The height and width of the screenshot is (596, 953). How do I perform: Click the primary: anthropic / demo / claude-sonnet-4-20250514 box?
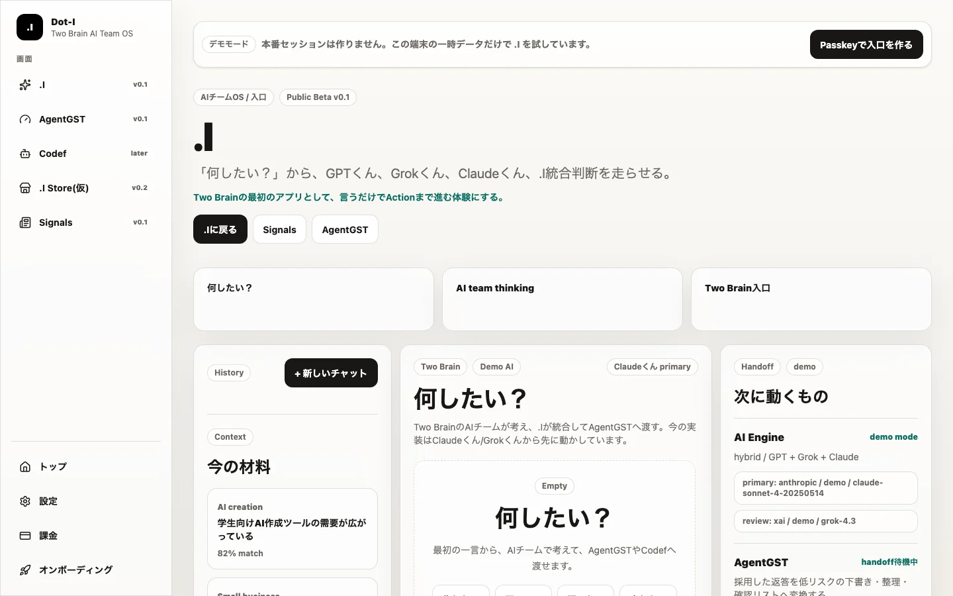pos(826,488)
